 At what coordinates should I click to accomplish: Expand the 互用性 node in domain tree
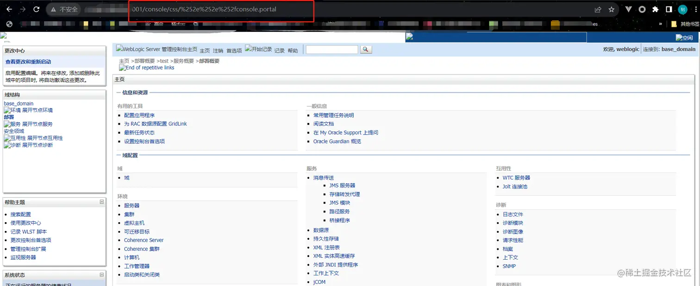(x=33, y=138)
